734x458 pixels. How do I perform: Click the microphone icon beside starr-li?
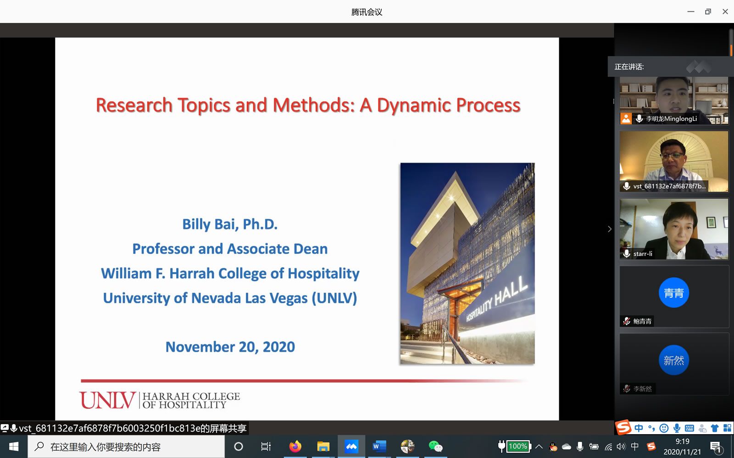tap(627, 253)
